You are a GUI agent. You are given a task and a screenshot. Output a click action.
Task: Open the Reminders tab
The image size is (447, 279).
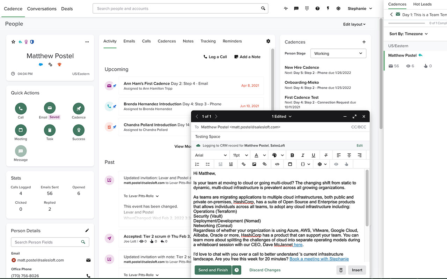pyautogui.click(x=232, y=41)
